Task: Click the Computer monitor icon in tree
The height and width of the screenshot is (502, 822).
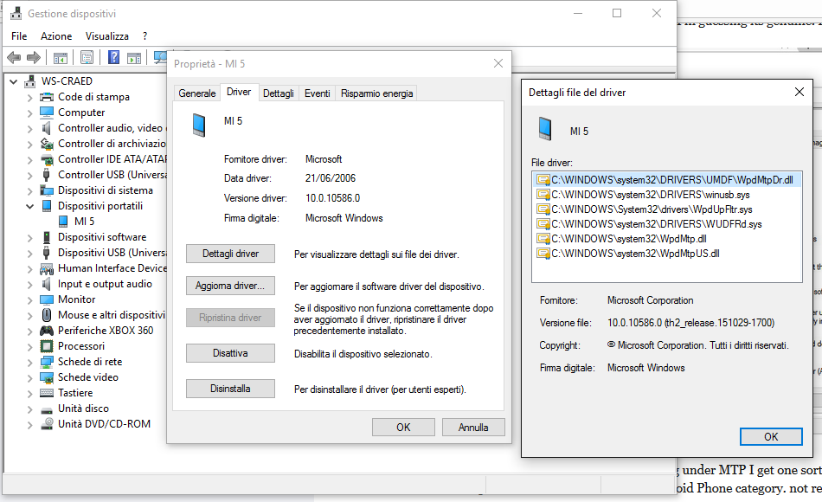Action: point(47,113)
